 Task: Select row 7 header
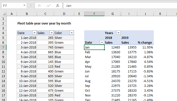3,47
